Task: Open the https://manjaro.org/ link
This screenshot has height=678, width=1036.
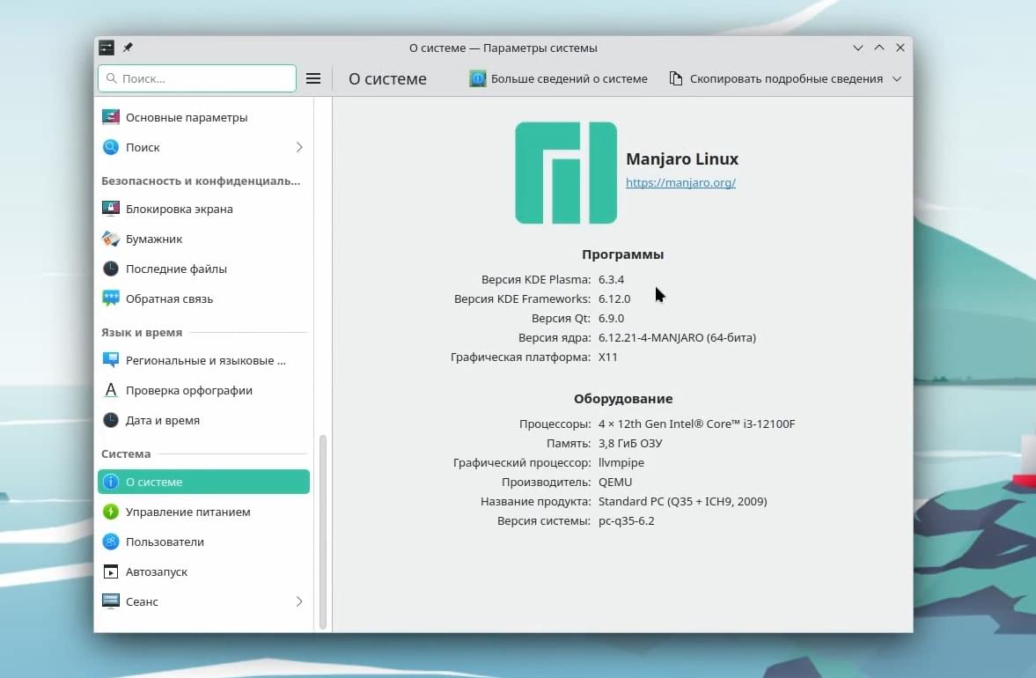Action: pyautogui.click(x=680, y=182)
